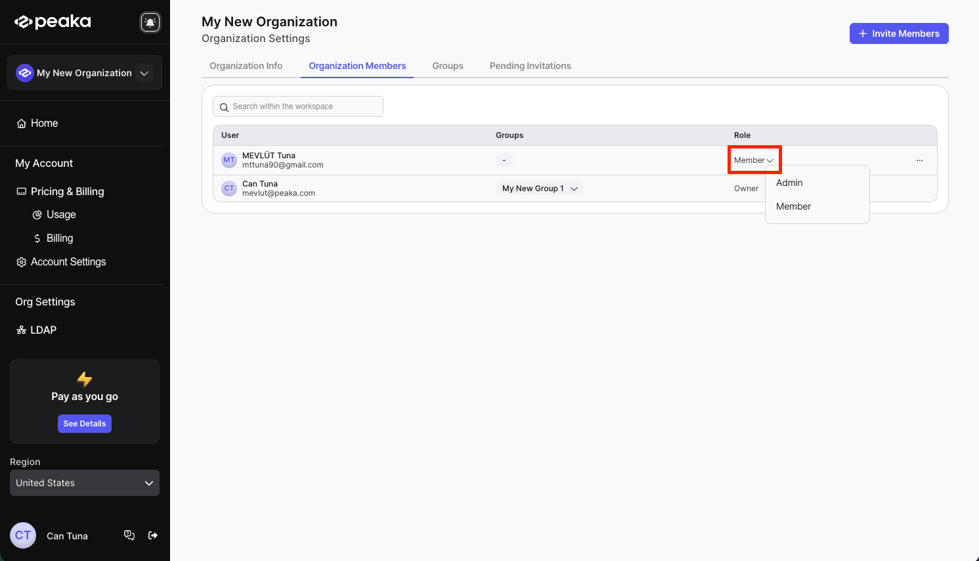Open LDAP settings in the sidebar
Viewport: 979px width, 561px height.
click(43, 330)
